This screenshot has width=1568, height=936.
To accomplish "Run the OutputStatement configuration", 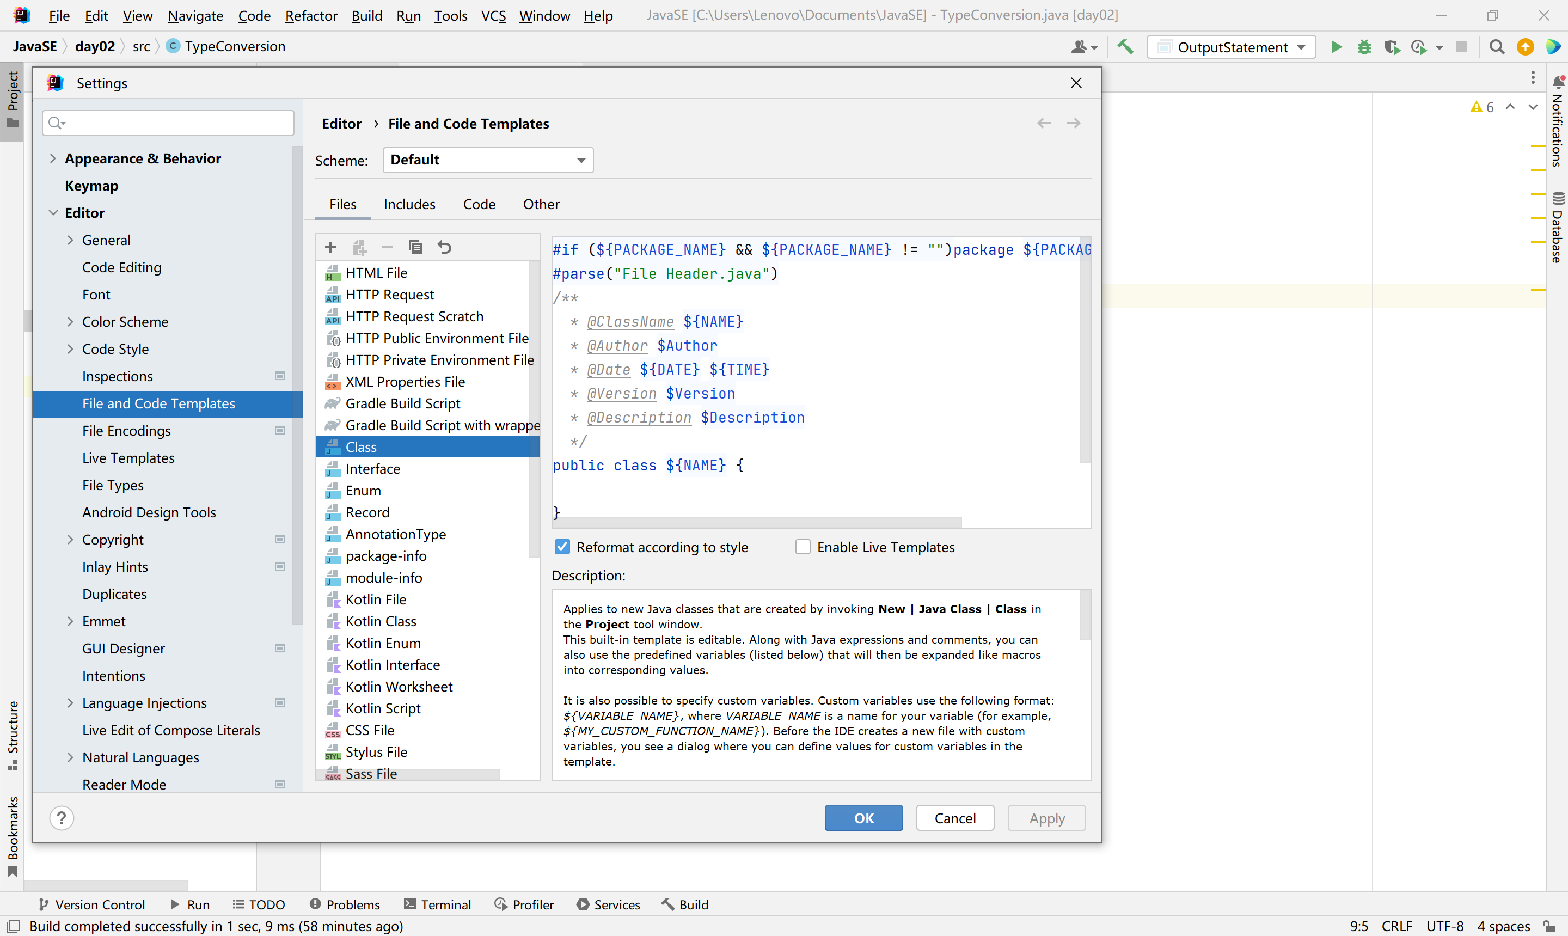I will pyautogui.click(x=1336, y=47).
